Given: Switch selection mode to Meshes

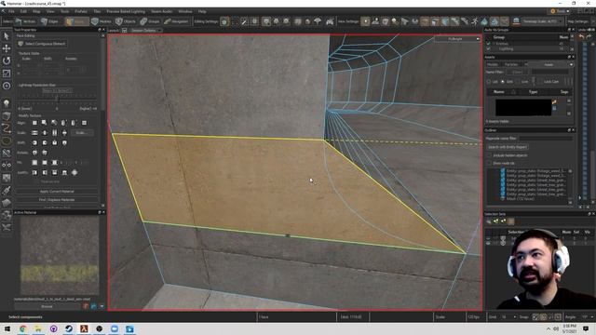Looking at the screenshot, I should pos(102,21).
